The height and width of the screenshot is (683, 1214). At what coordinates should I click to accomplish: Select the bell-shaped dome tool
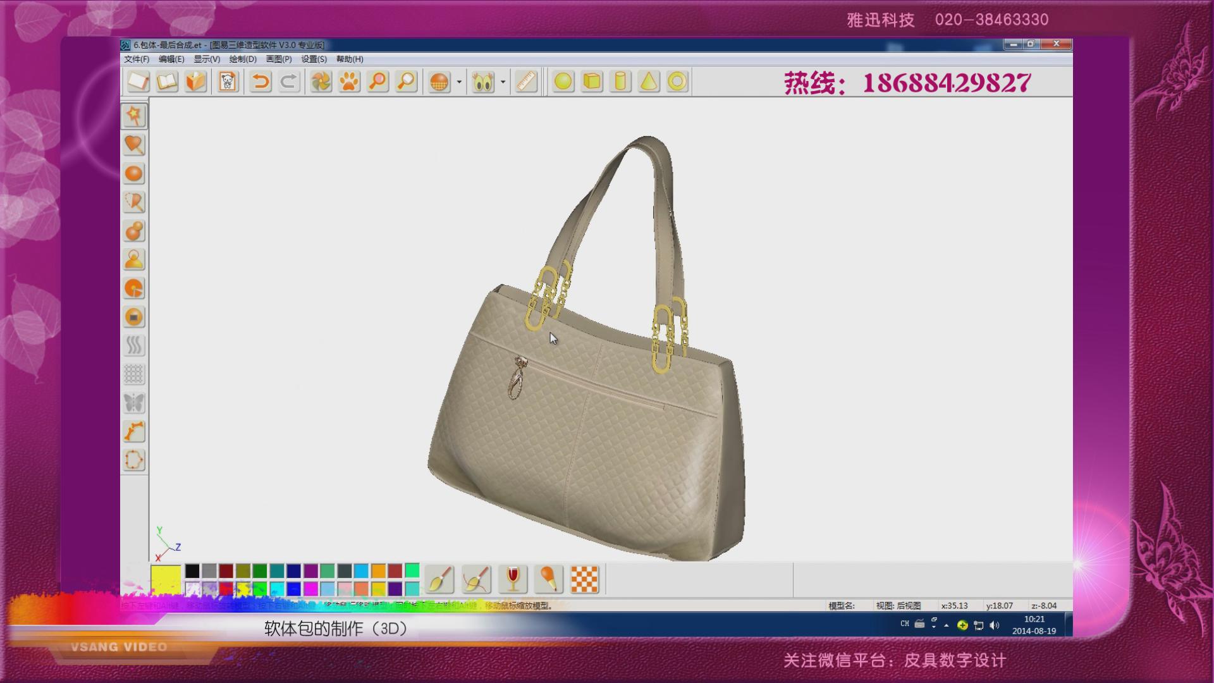[134, 259]
